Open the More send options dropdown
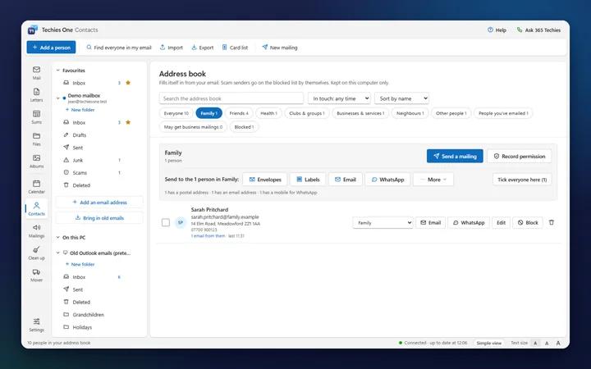Viewport: 591px width, 369px height. coord(433,180)
